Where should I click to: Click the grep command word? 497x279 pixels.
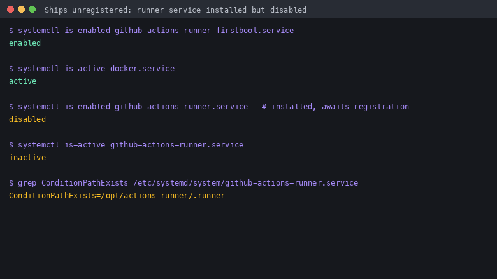[x=27, y=183]
